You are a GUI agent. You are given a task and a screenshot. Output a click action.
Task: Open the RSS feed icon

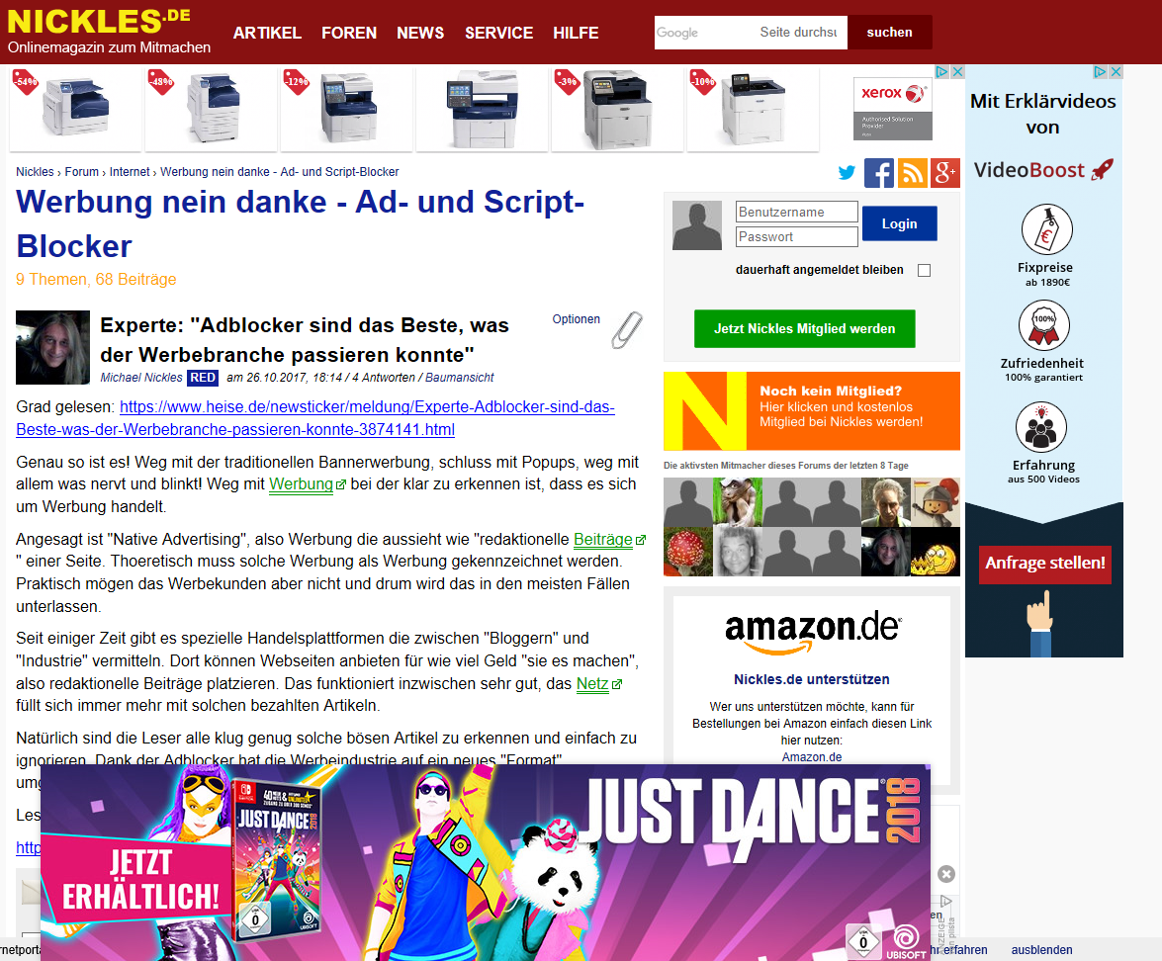(912, 173)
